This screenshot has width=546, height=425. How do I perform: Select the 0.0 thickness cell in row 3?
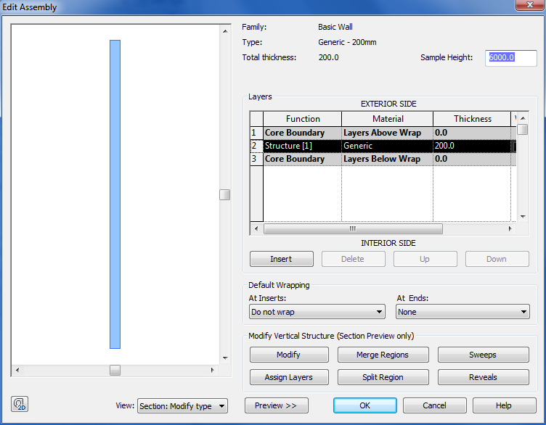pos(472,159)
